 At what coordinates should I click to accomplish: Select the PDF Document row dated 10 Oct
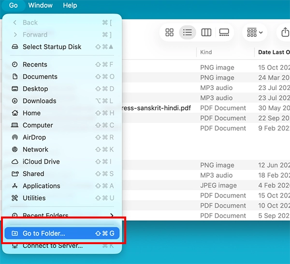206,205
